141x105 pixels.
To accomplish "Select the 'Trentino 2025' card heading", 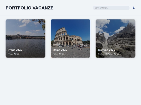I will [x=106, y=50].
